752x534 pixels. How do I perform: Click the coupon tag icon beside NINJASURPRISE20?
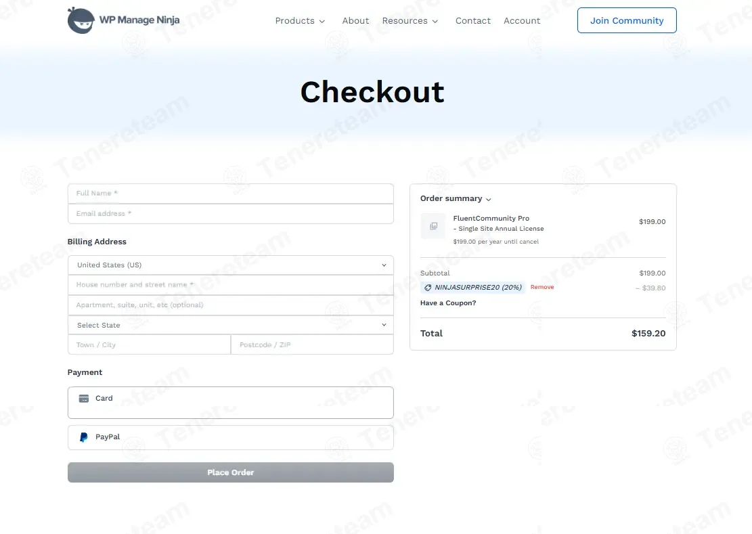[x=428, y=288]
